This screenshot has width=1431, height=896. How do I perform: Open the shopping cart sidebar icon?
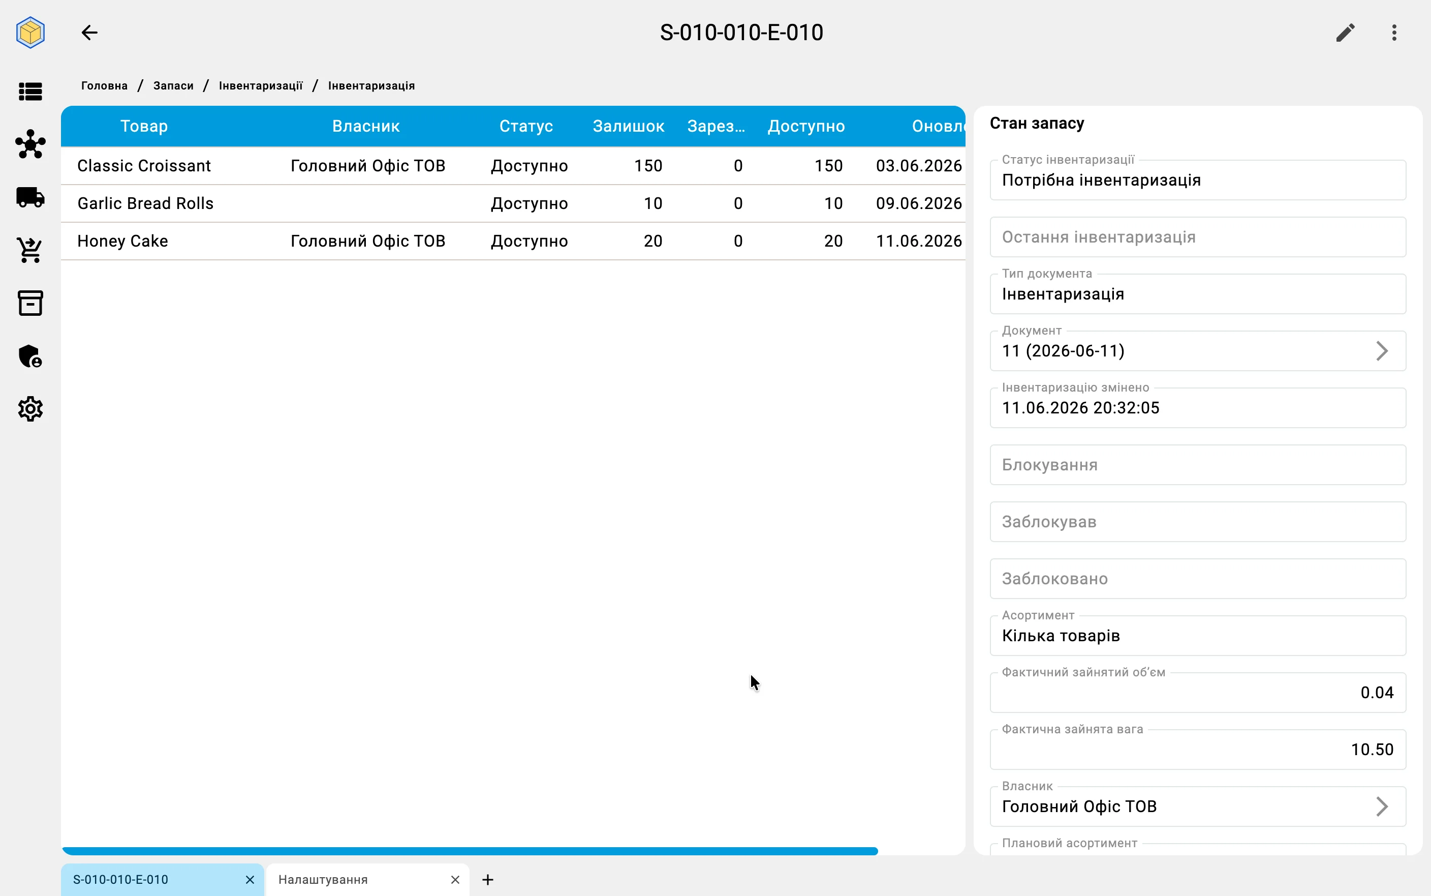pos(30,250)
